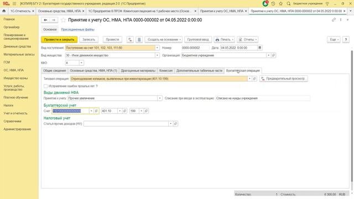Expand Организация dropdown arrow
354x199 pixels.
268,55
